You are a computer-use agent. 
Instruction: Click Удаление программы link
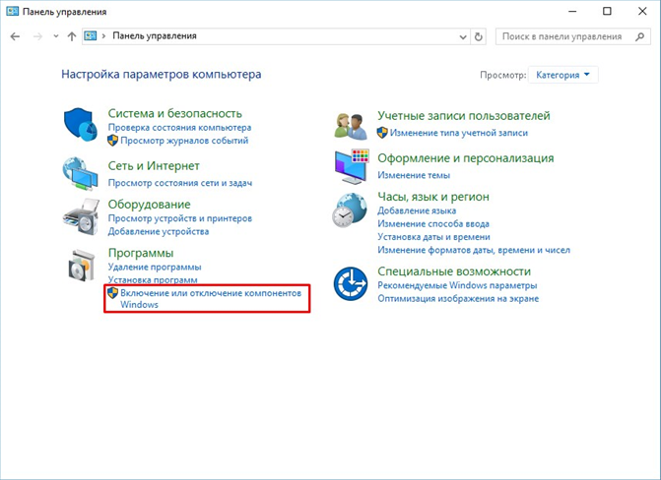click(x=155, y=267)
